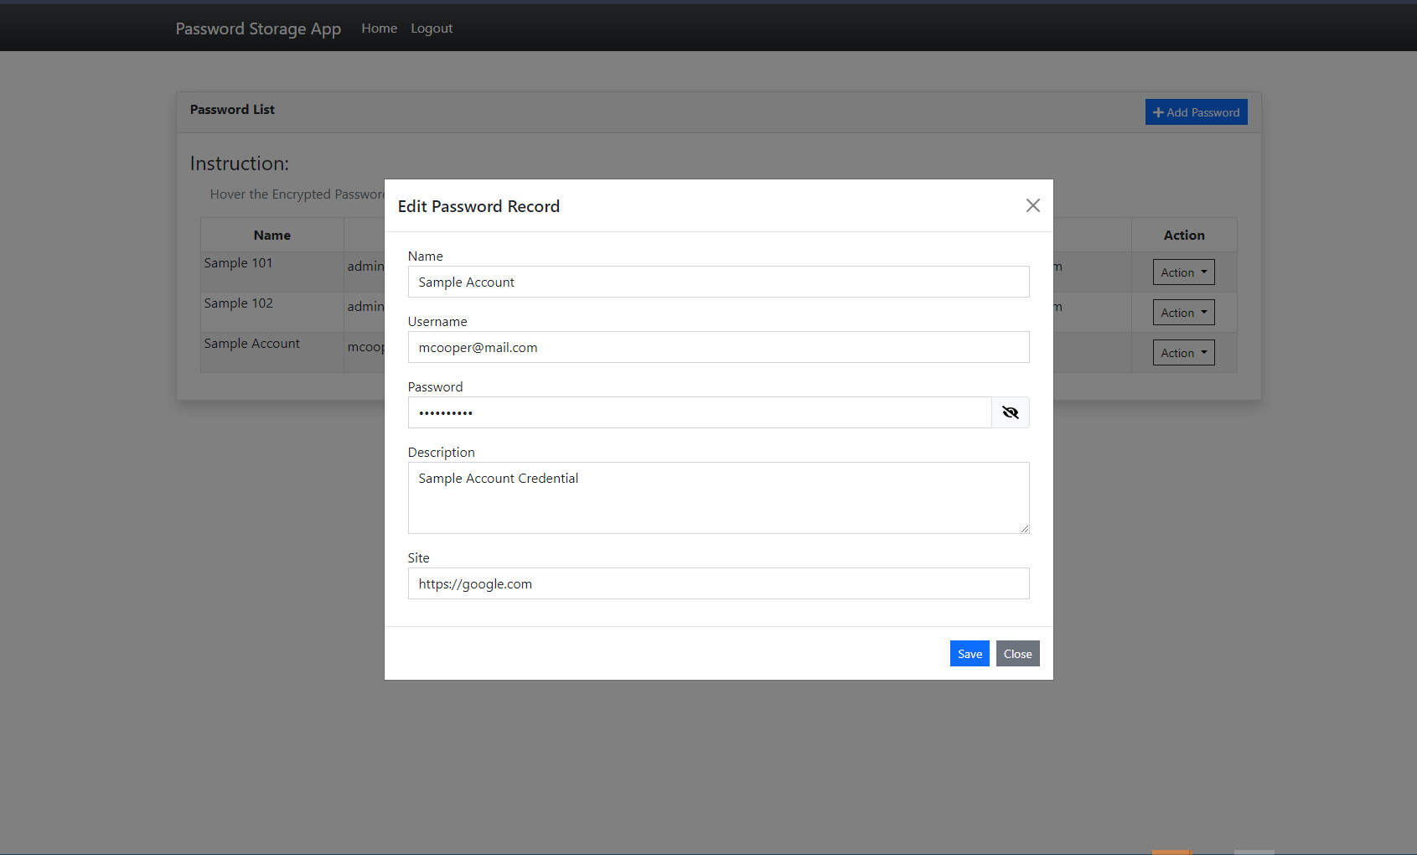Viewport: 1417px width, 855px height.
Task: Go to Home in the navigation bar
Action: [x=379, y=28]
